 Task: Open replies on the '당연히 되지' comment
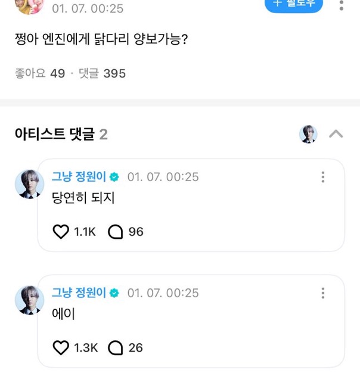pyautogui.click(x=116, y=232)
